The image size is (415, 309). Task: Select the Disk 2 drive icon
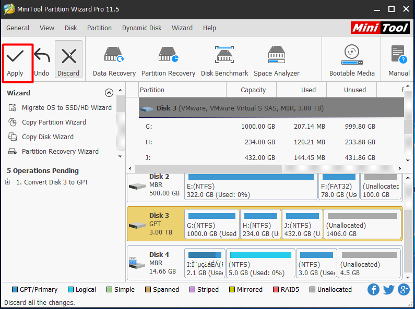[x=137, y=187]
